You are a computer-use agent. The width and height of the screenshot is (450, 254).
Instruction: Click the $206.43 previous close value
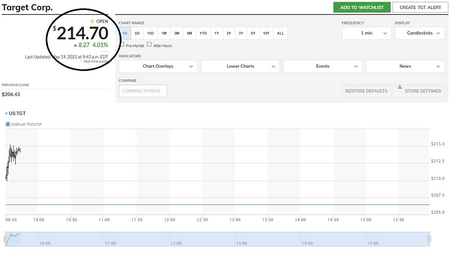pos(11,95)
